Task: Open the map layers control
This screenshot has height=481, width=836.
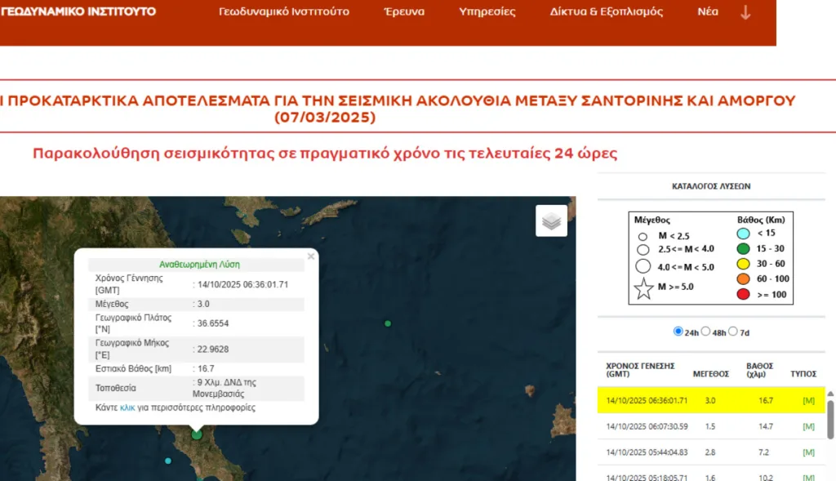Action: pyautogui.click(x=551, y=220)
